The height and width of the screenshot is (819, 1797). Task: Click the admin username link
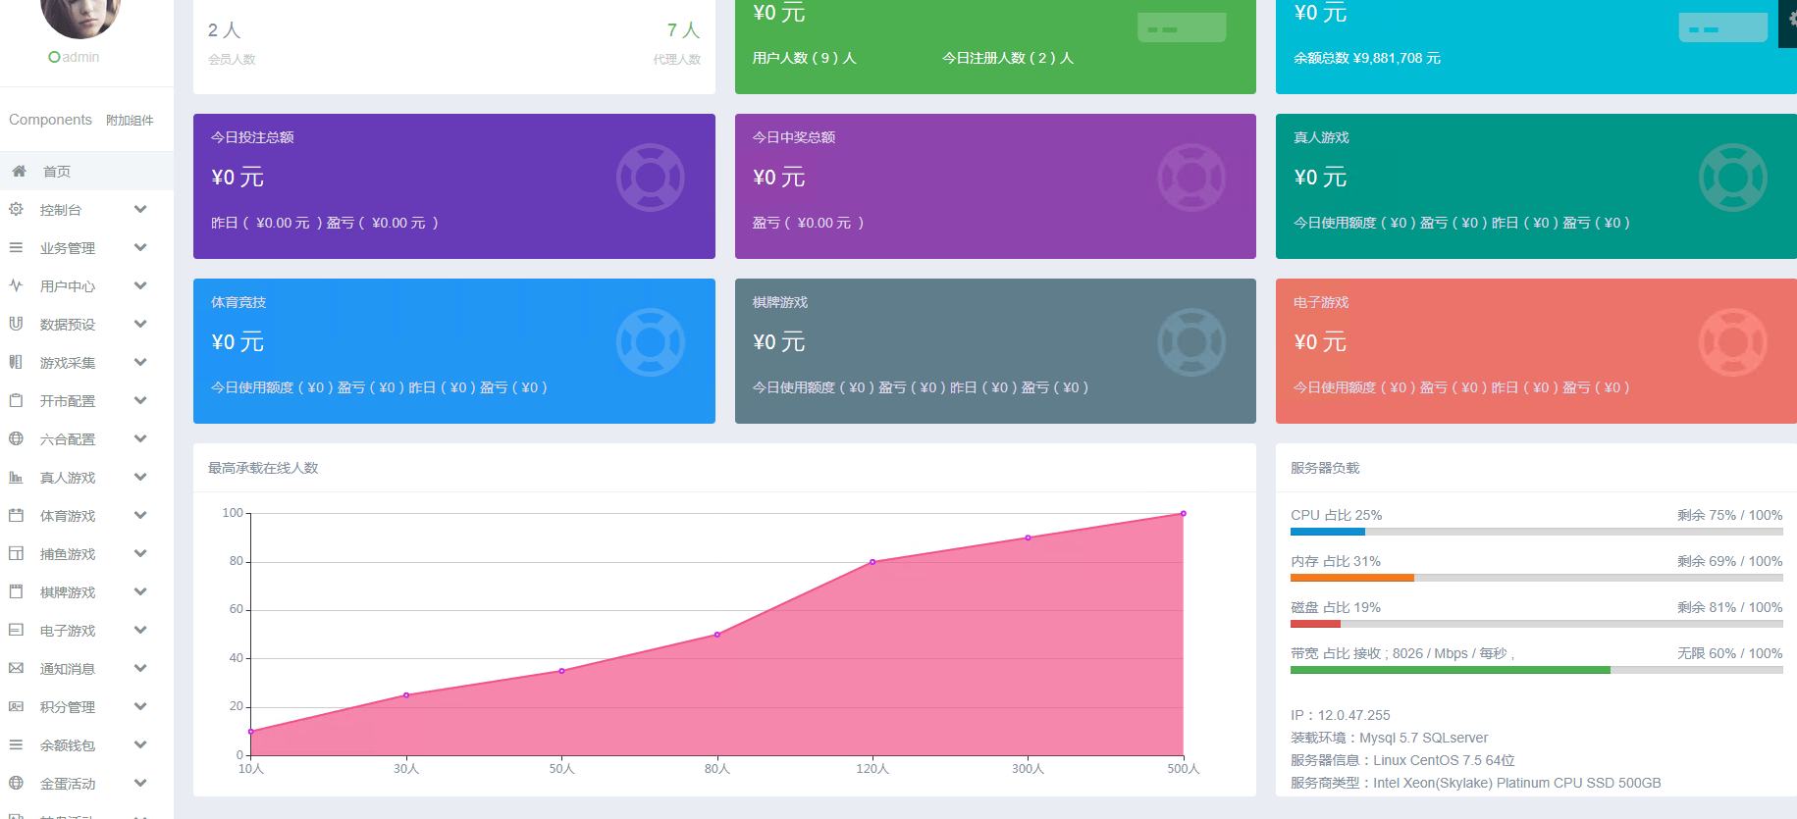tap(80, 57)
